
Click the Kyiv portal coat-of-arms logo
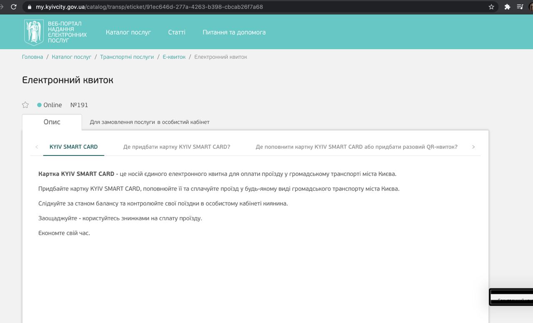(34, 32)
